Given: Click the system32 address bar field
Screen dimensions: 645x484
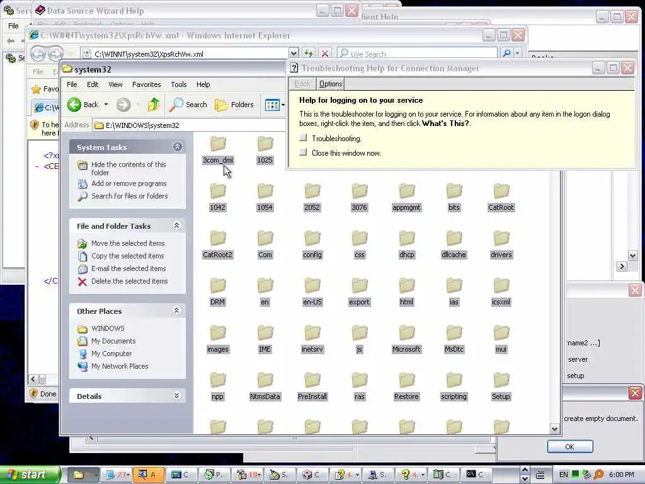Looking at the screenshot, I should [189, 125].
